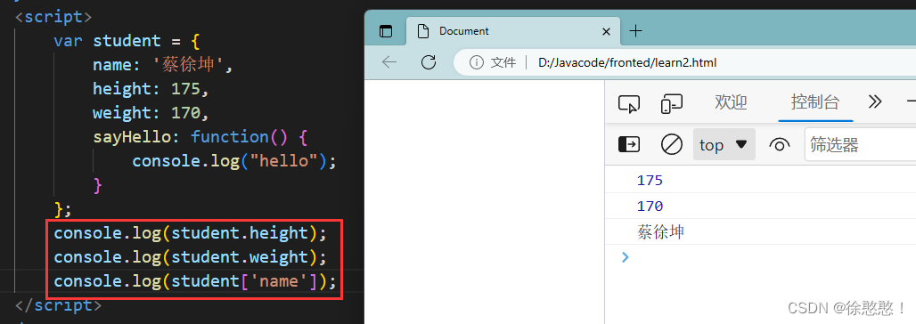
Task: Open the tab actions menu icon
Action: coord(386,31)
